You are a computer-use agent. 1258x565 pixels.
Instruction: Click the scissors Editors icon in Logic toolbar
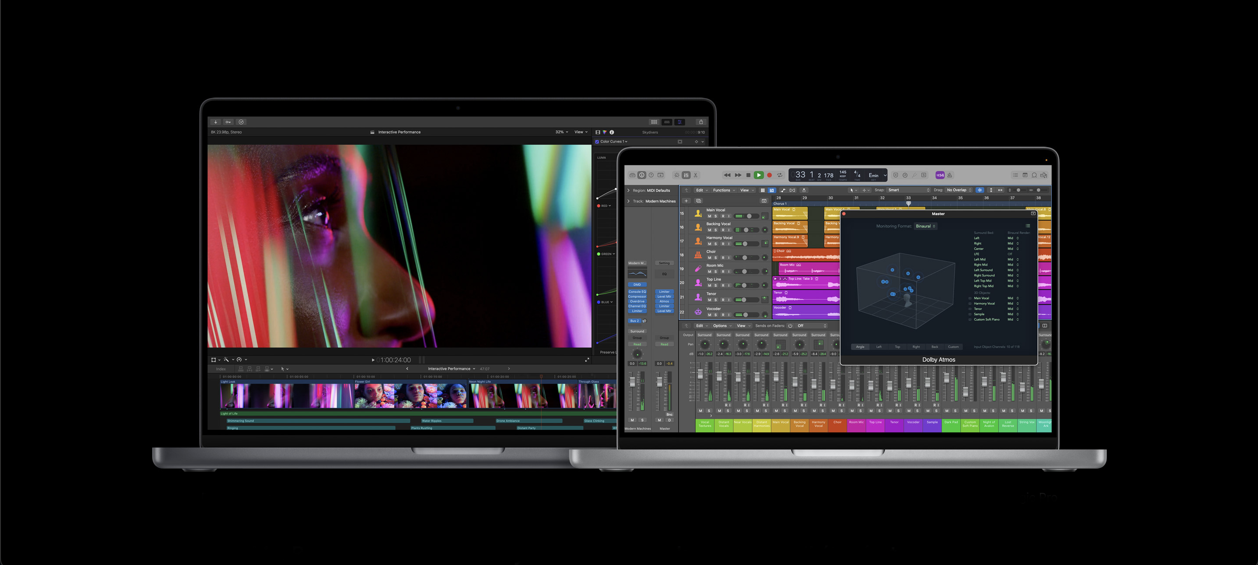pos(696,175)
